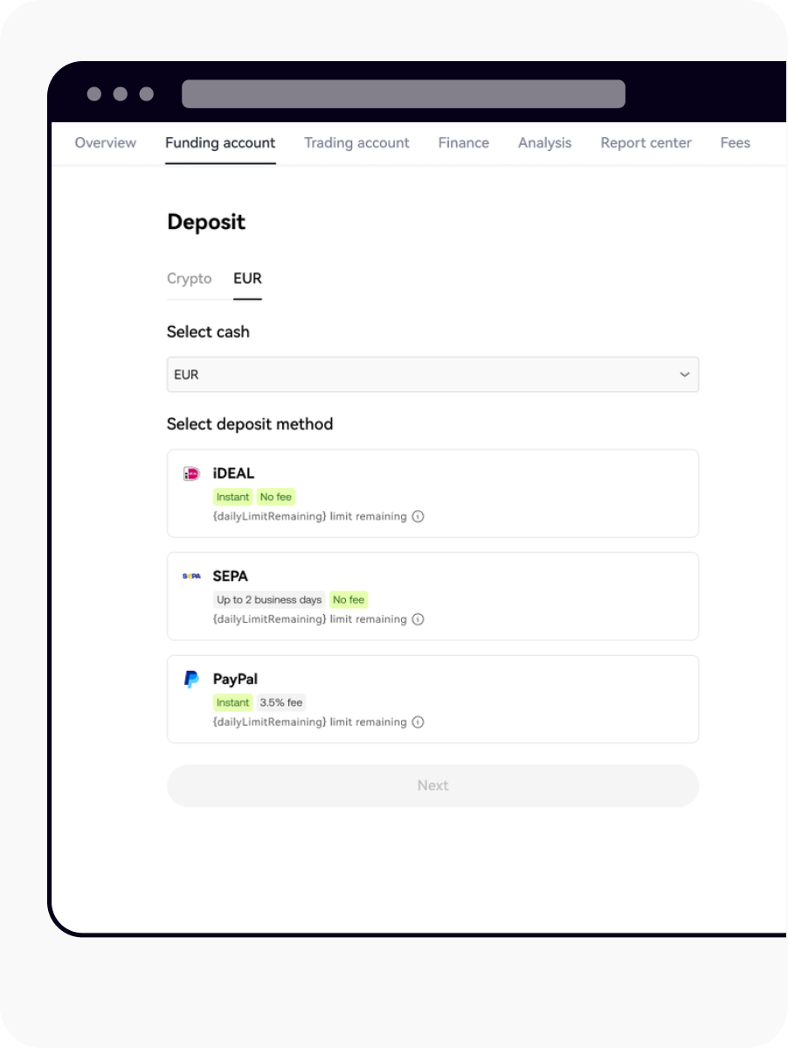Viewport: 788px width, 1048px height.
Task: Open the Overview tab
Action: 105,142
